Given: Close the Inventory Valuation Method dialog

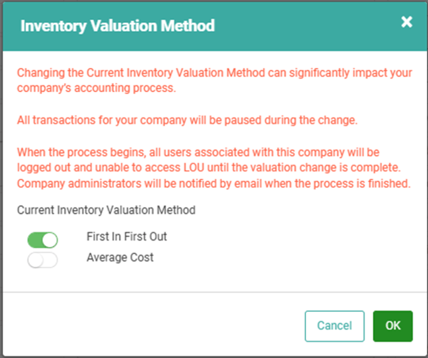Looking at the screenshot, I should (407, 22).
